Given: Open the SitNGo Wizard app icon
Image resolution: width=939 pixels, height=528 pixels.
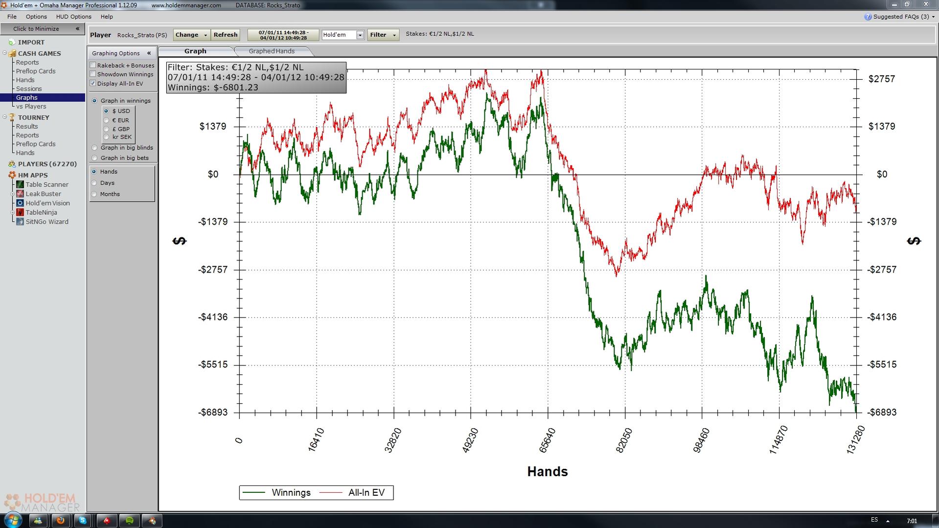Looking at the screenshot, I should tap(20, 222).
